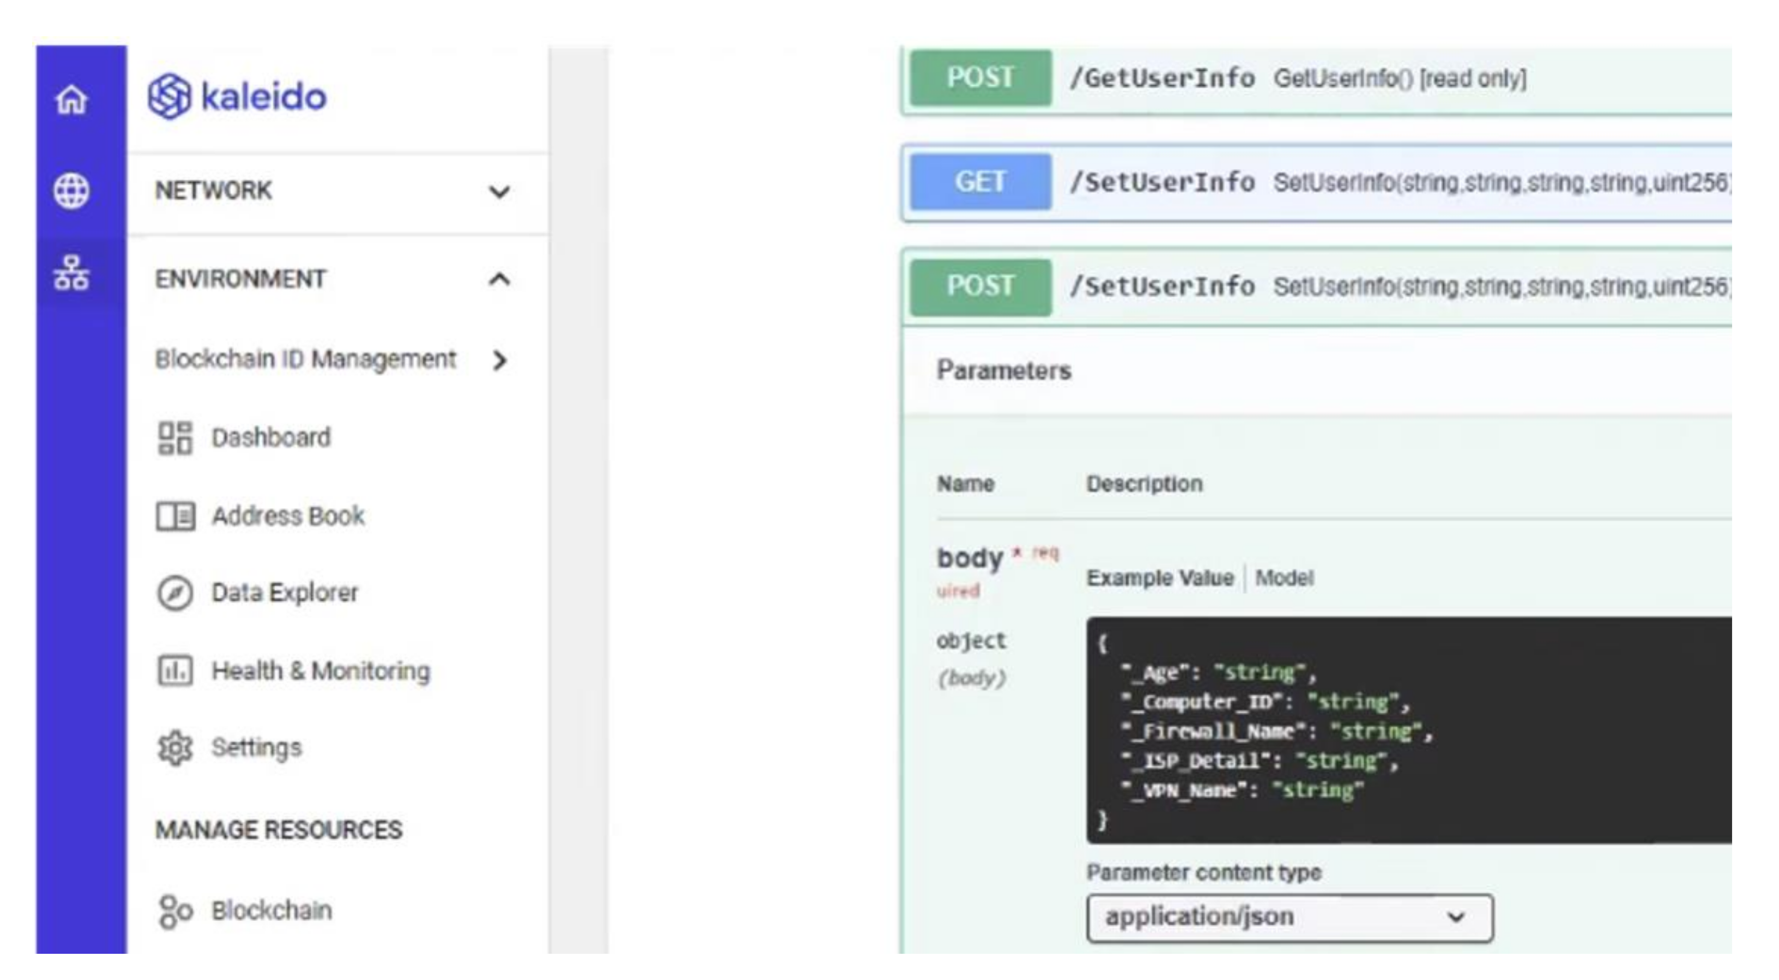Collapse the ENVIRONMENT section chevron
The height and width of the screenshot is (980, 1779).
click(499, 279)
